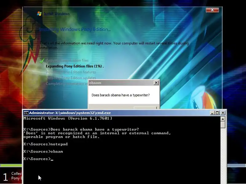Click the cmd.exe icon in title bar
Screen dimensions: 246x184
[26, 113]
